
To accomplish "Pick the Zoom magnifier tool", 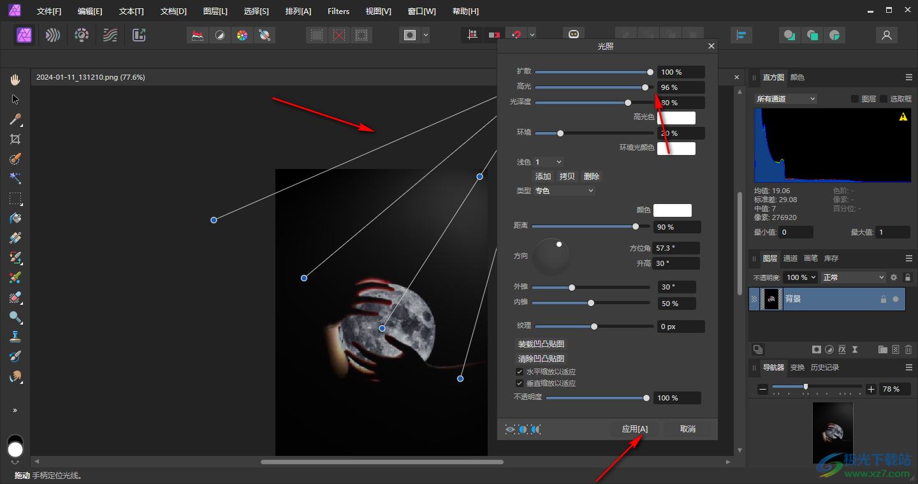I will 15,317.
